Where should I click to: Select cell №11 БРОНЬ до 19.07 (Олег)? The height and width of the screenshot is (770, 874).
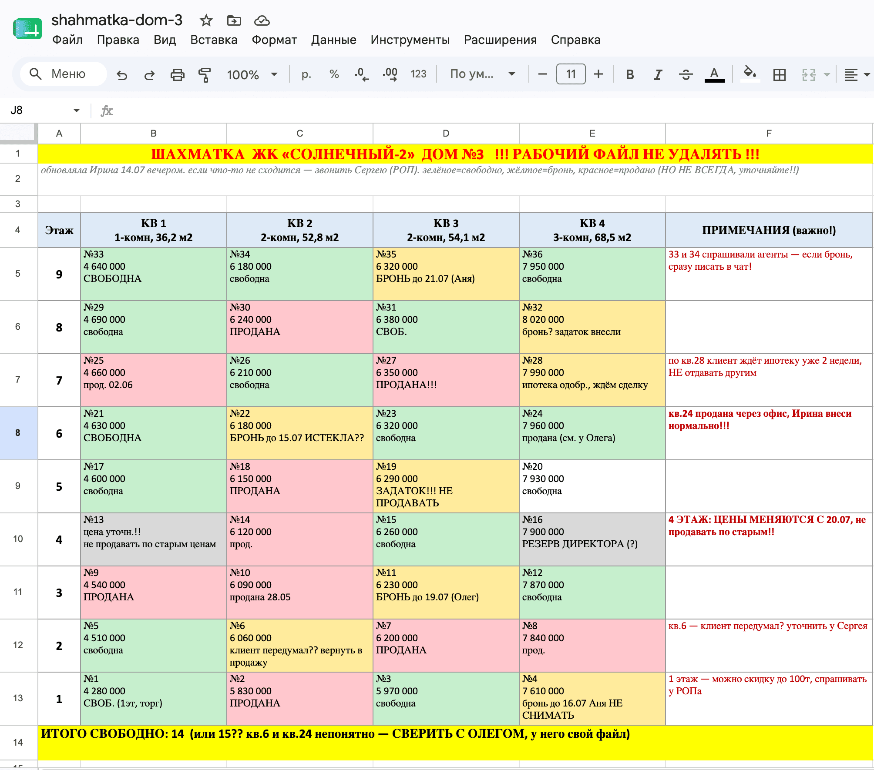pyautogui.click(x=446, y=593)
